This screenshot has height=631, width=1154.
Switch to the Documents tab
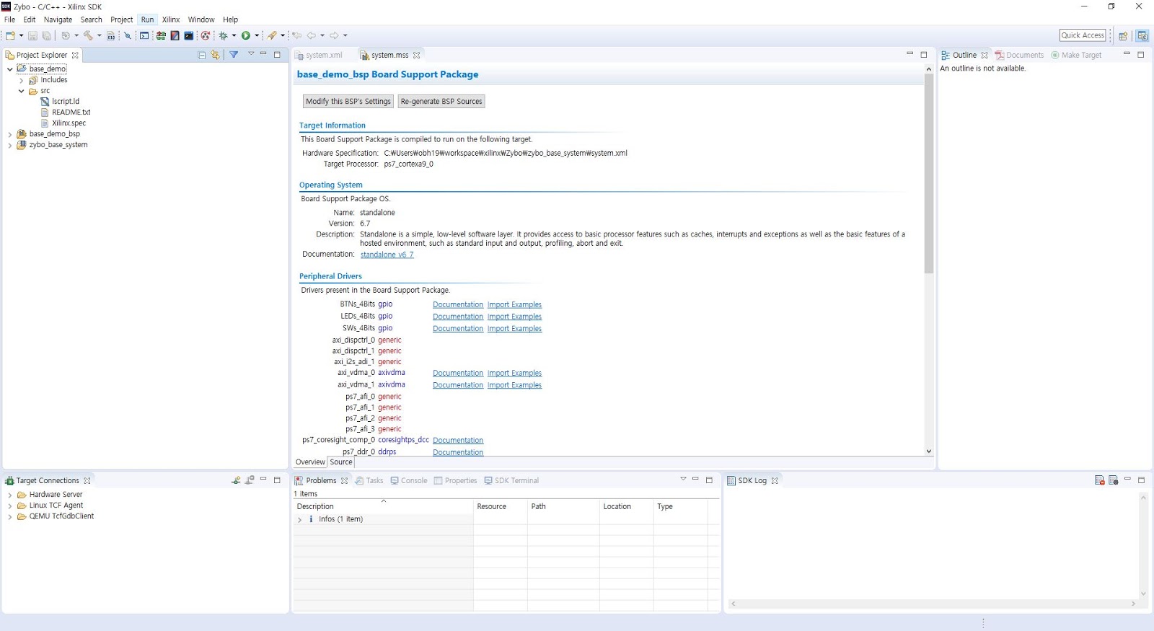point(1019,56)
